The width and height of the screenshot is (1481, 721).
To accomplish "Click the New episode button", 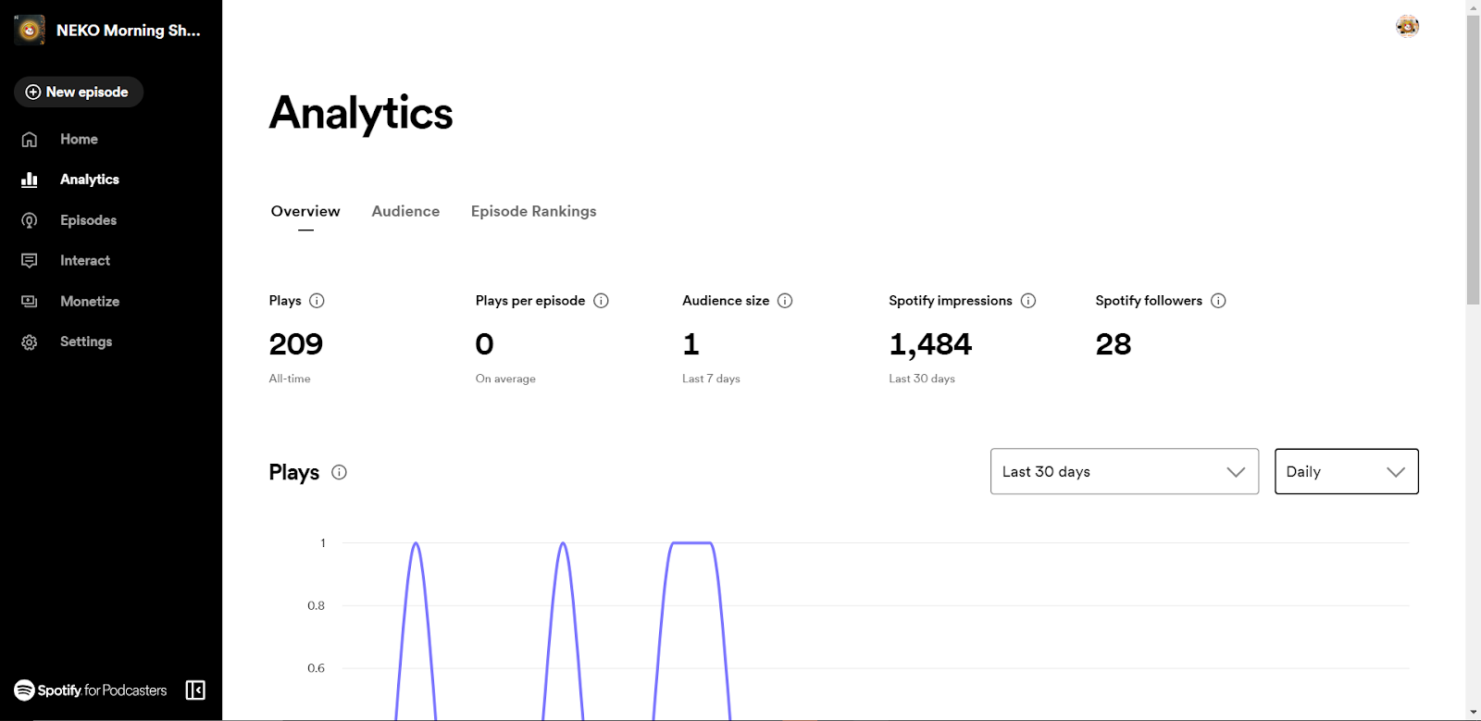I will (x=79, y=92).
